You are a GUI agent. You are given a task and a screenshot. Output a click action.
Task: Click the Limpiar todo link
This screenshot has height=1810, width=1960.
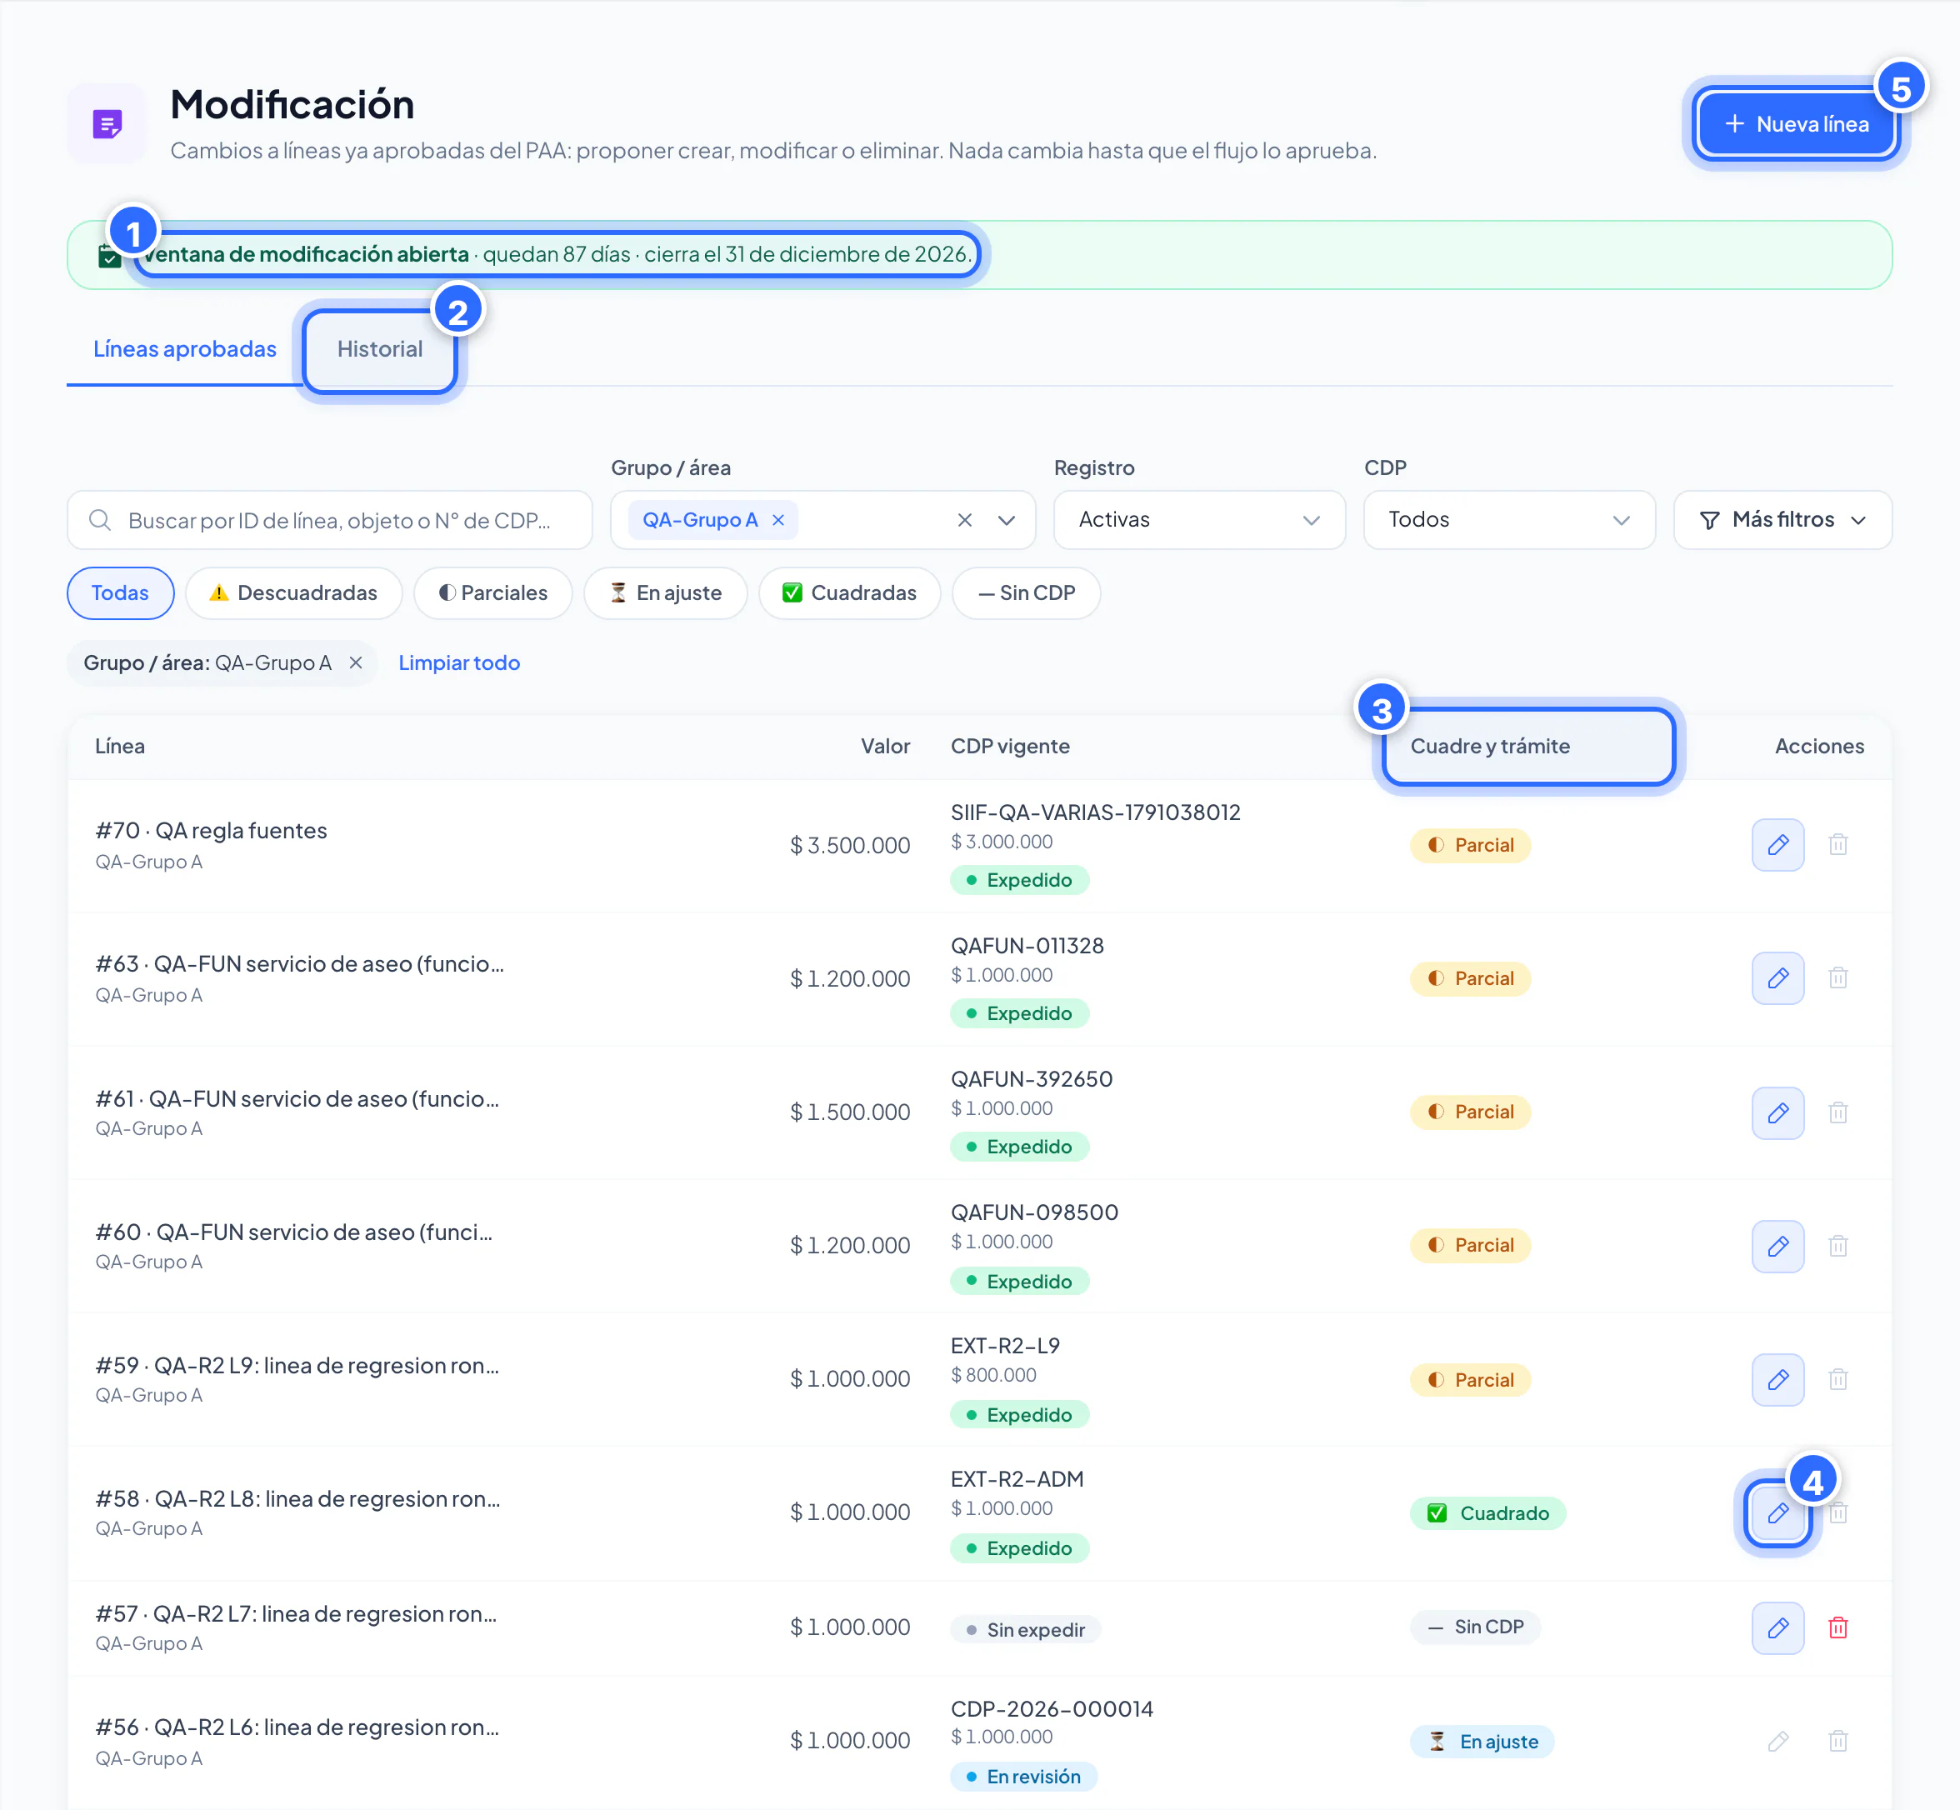point(458,663)
